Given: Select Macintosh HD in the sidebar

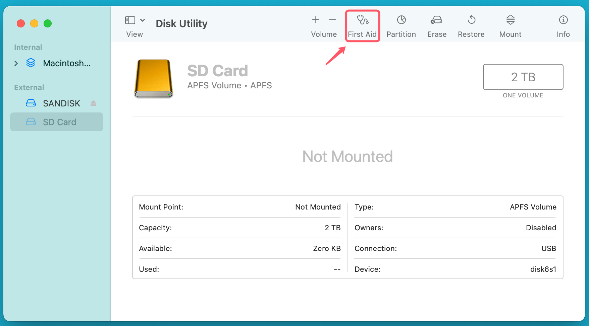Looking at the screenshot, I should click(x=67, y=63).
